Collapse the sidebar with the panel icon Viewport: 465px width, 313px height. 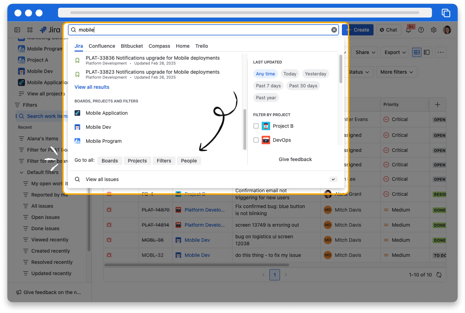pyautogui.click(x=17, y=30)
